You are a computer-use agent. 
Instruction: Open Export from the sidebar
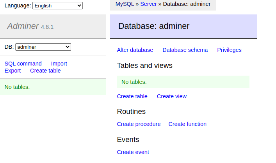click(12, 71)
